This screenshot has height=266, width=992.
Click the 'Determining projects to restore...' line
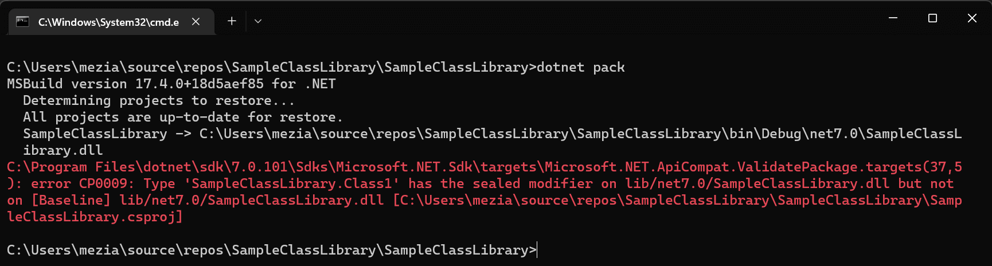158,101
